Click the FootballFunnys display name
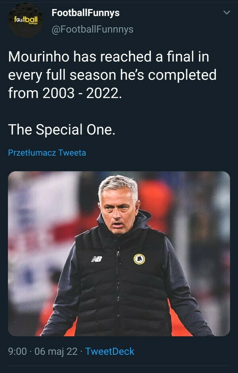The height and width of the screenshot is (373, 238). tap(85, 13)
